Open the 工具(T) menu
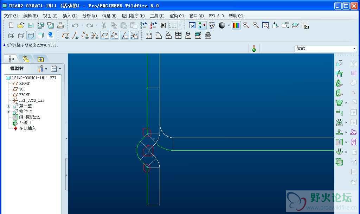360x214 pixels. (x=157, y=16)
